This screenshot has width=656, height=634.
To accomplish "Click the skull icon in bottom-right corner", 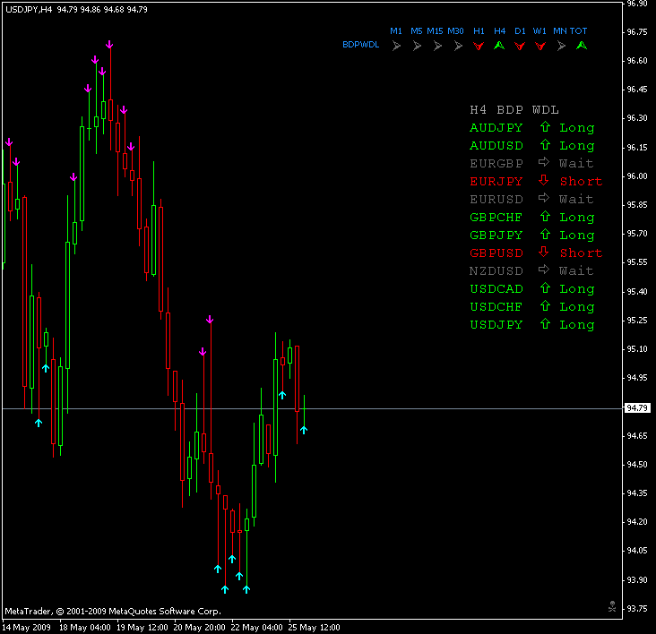I will [x=611, y=606].
